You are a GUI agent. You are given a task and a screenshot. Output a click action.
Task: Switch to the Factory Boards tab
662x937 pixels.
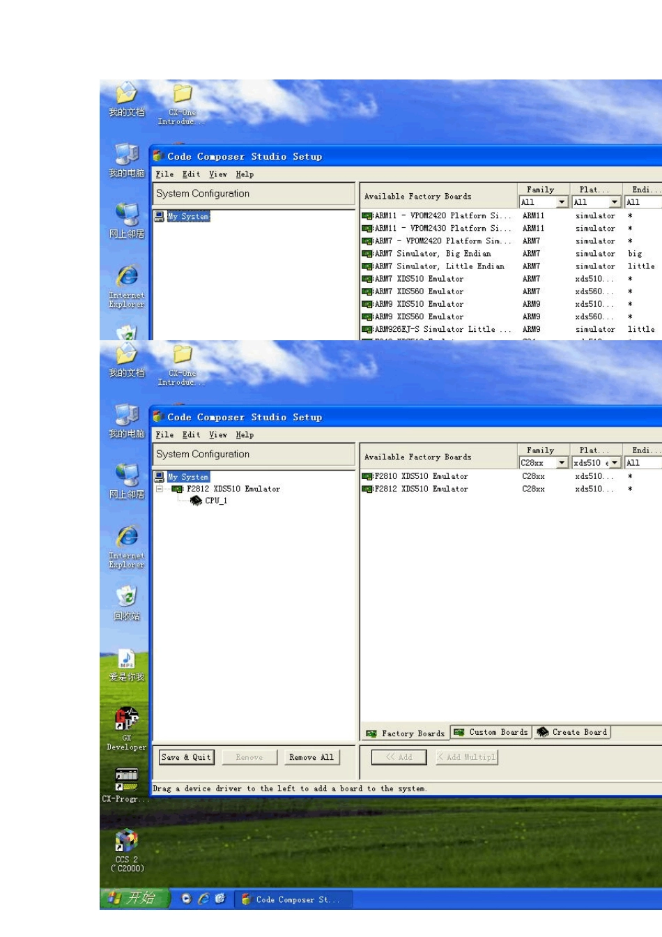(406, 733)
